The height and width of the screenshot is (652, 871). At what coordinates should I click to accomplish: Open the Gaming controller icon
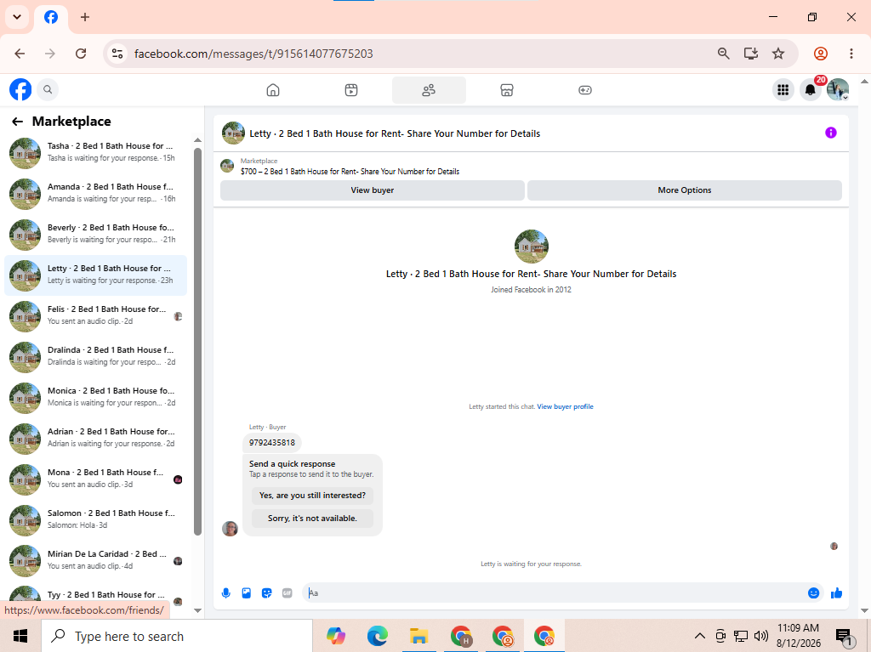pos(585,90)
